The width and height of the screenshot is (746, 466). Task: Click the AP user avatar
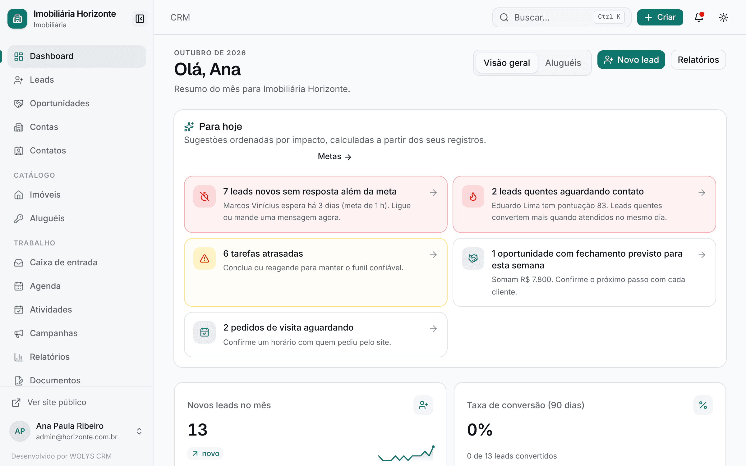pyautogui.click(x=20, y=431)
